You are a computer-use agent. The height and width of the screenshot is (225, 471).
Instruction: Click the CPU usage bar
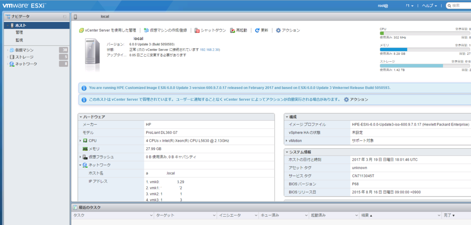tap(425, 33)
